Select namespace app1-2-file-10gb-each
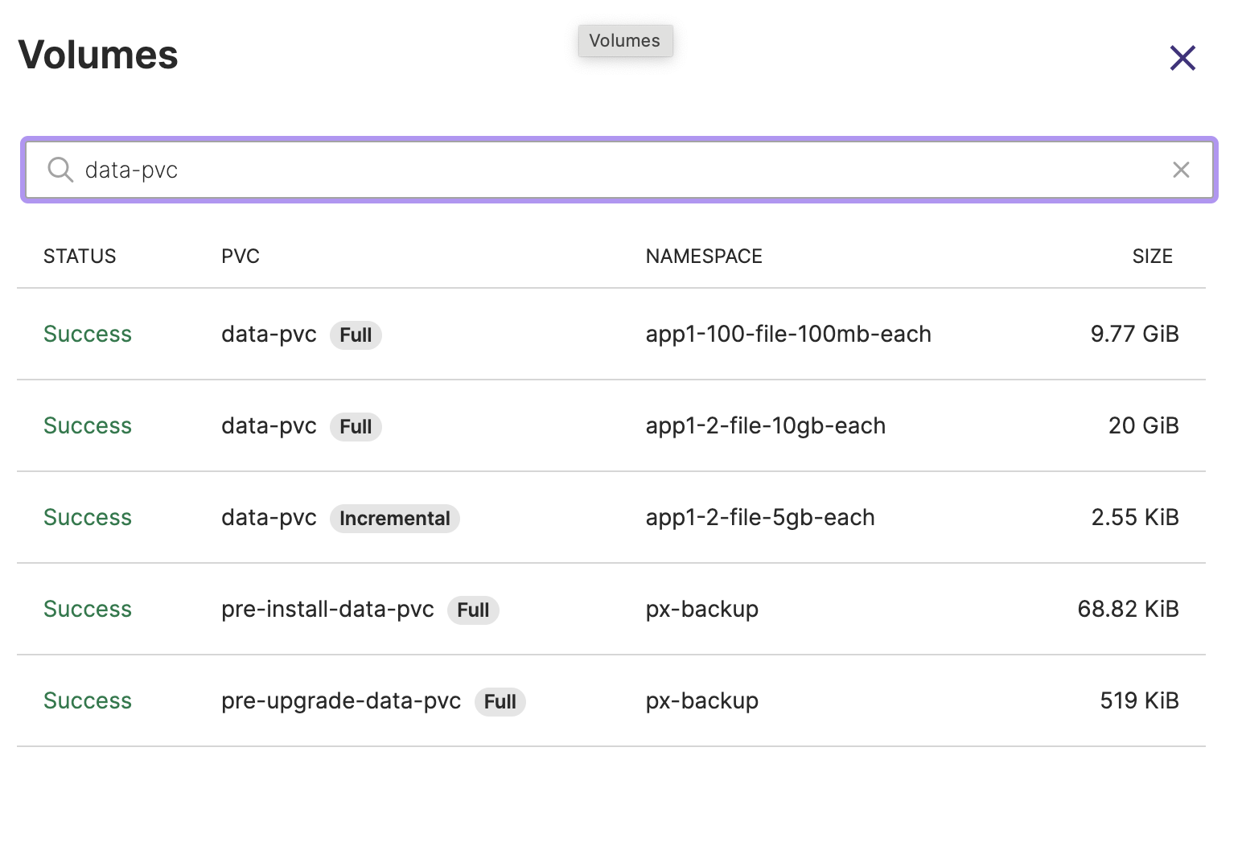The image size is (1242, 846). 765,426
